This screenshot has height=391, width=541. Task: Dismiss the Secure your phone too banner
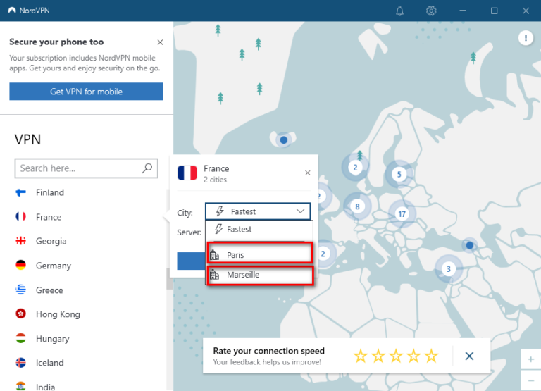[160, 42]
